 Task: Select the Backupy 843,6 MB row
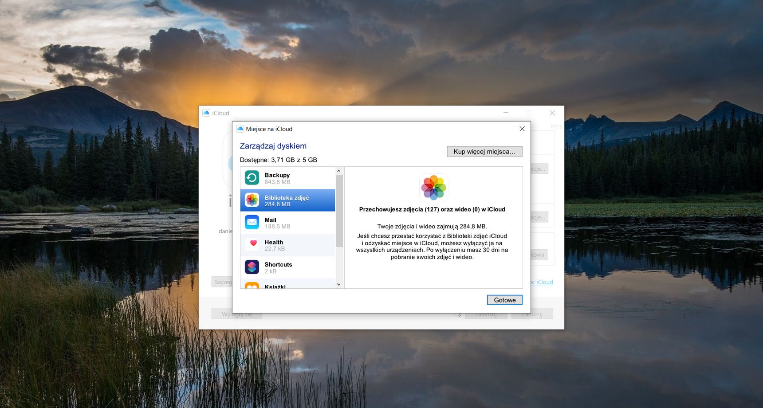[x=288, y=178]
